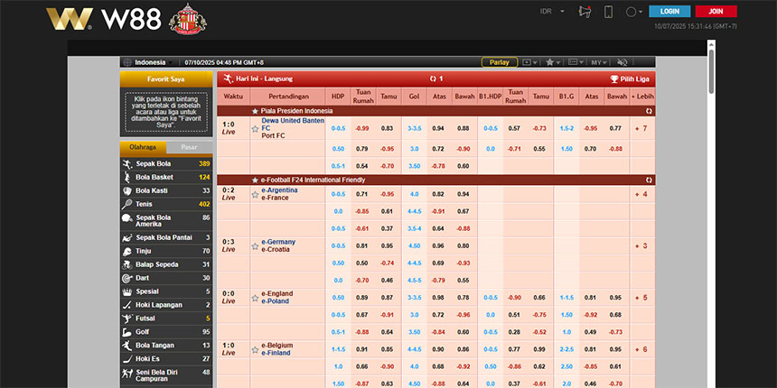Open the live video stream dropdown

[529, 62]
